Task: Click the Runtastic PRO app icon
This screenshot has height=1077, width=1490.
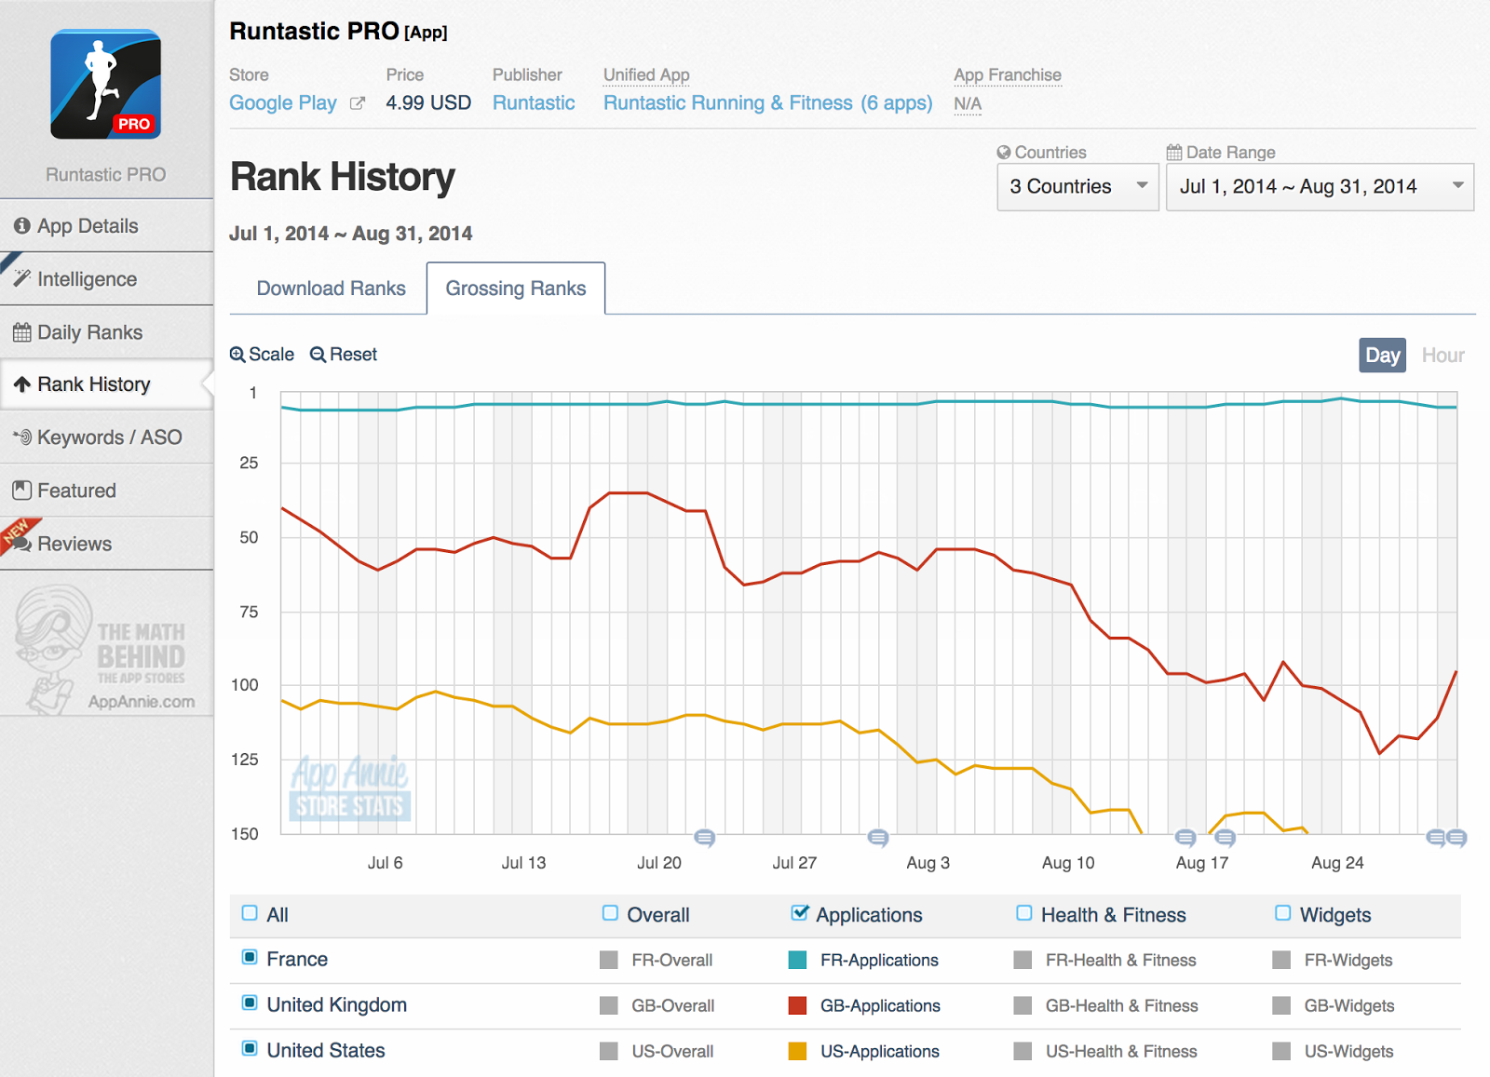Action: 105,85
